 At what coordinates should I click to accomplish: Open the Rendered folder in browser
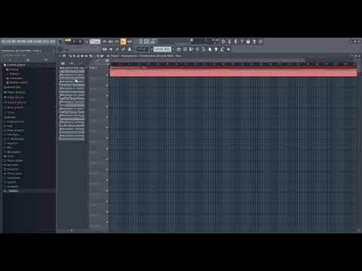(x=11, y=169)
